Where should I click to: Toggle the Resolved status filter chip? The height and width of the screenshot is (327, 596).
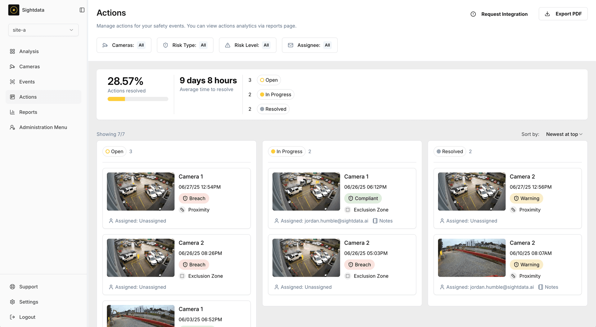pyautogui.click(x=273, y=109)
